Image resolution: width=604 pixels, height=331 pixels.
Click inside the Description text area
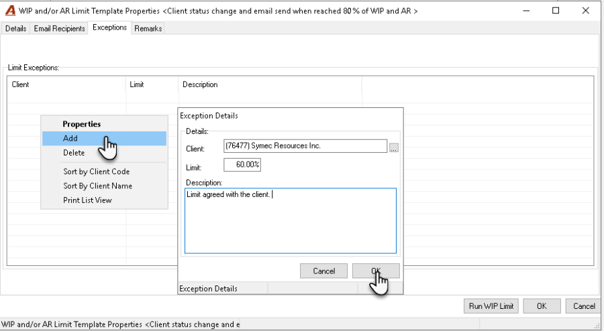tap(291, 220)
